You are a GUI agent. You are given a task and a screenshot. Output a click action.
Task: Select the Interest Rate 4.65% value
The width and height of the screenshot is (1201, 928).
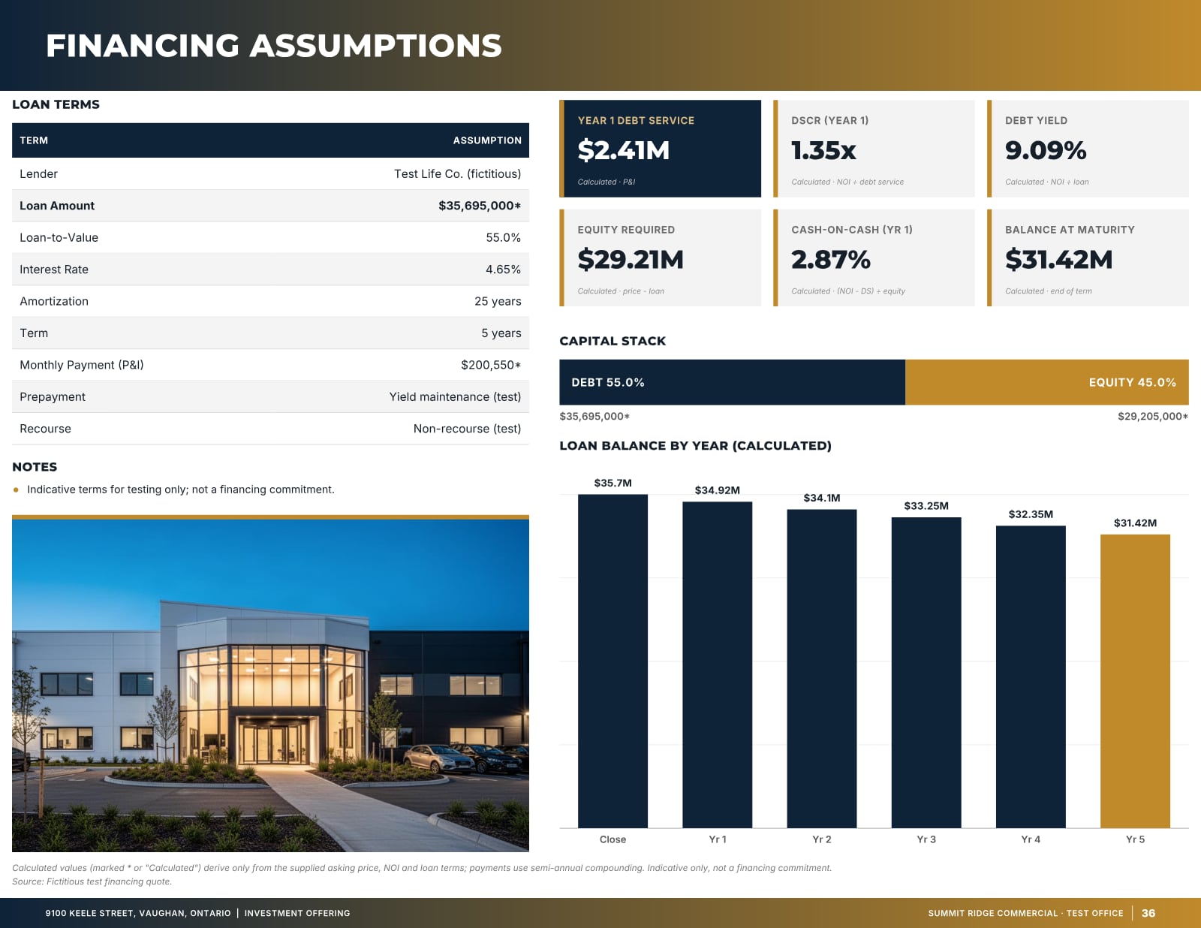click(x=503, y=270)
